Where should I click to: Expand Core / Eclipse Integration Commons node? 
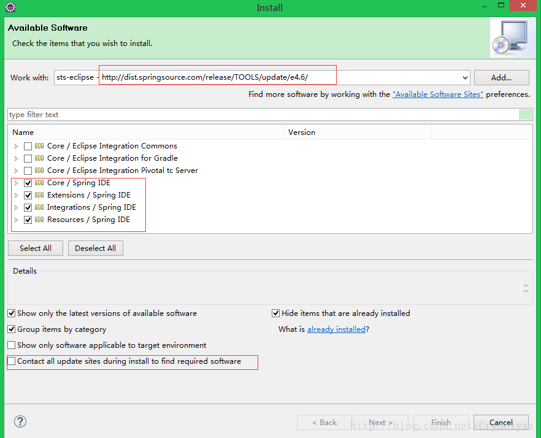click(16, 147)
